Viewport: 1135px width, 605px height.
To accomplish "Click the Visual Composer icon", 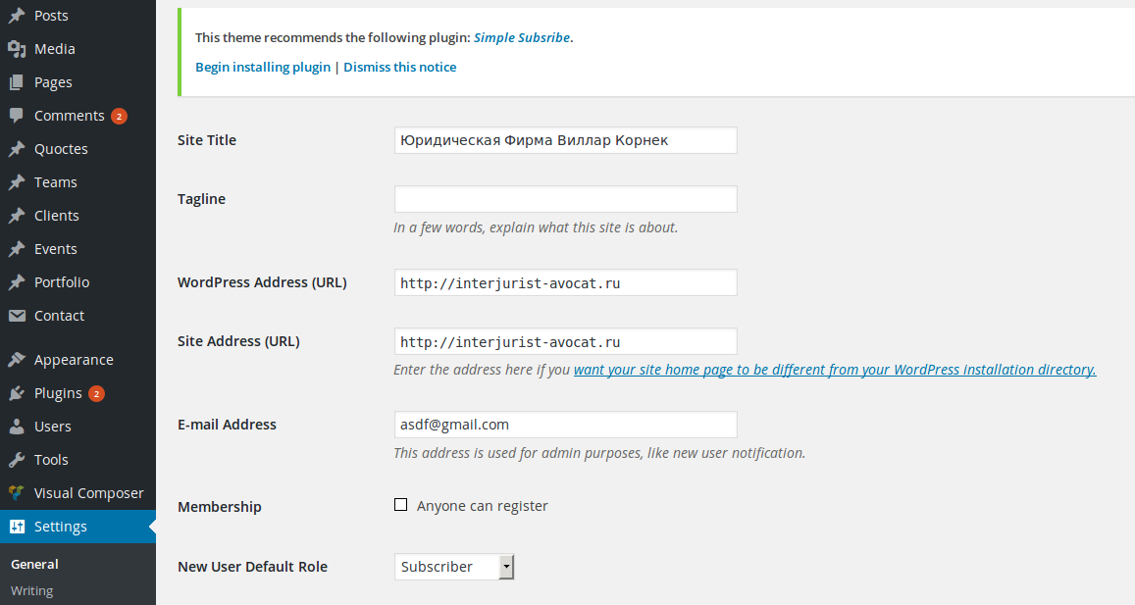I will click(x=17, y=493).
